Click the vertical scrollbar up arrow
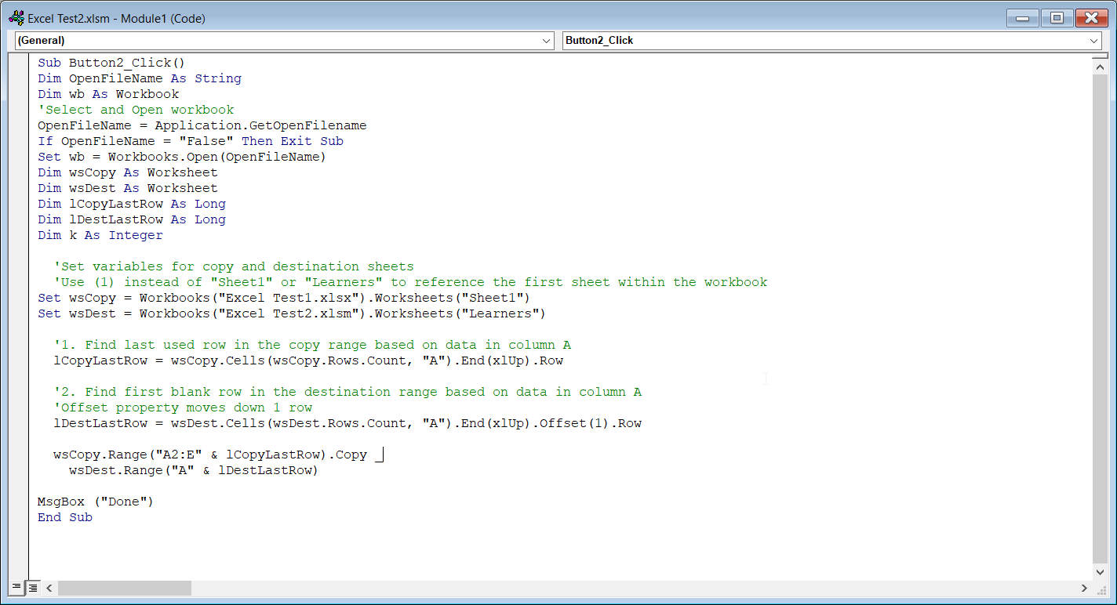This screenshot has width=1117, height=605. click(1101, 66)
